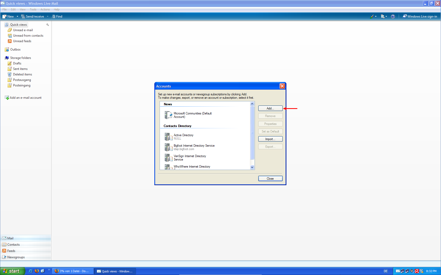
Task: Click the paintbrush colorize icon in toolbar
Action: 372,16
